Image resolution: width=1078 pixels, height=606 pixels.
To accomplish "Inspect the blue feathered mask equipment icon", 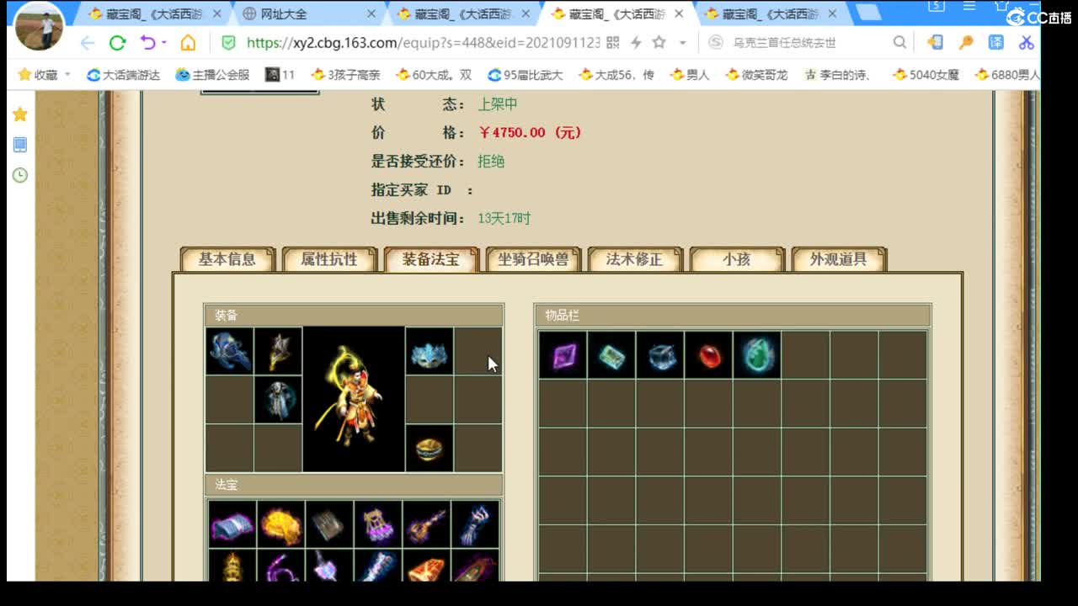I will tap(430, 351).
